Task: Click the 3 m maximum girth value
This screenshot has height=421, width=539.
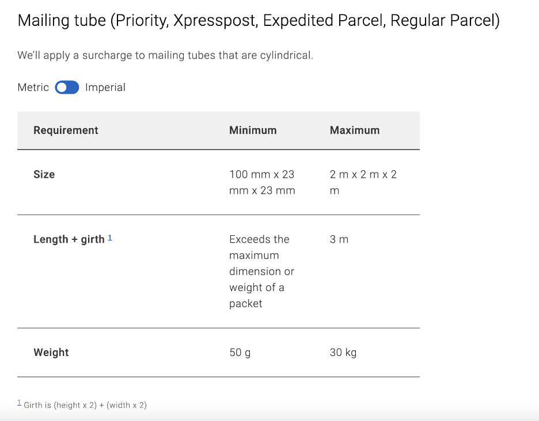Action: tap(339, 239)
